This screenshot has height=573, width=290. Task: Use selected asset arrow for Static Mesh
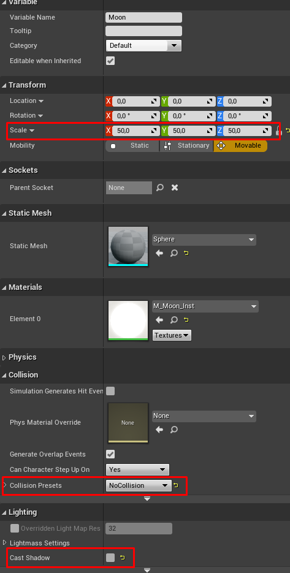pyautogui.click(x=159, y=253)
